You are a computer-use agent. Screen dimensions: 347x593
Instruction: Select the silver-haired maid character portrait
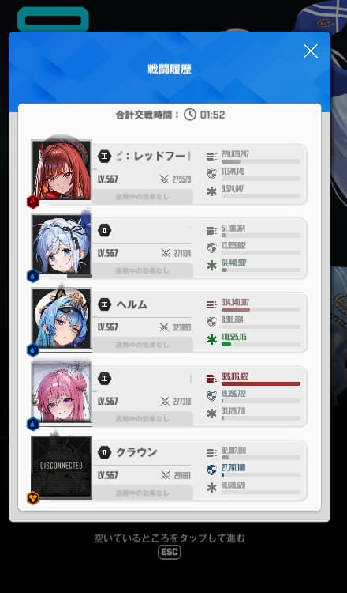pos(62,244)
